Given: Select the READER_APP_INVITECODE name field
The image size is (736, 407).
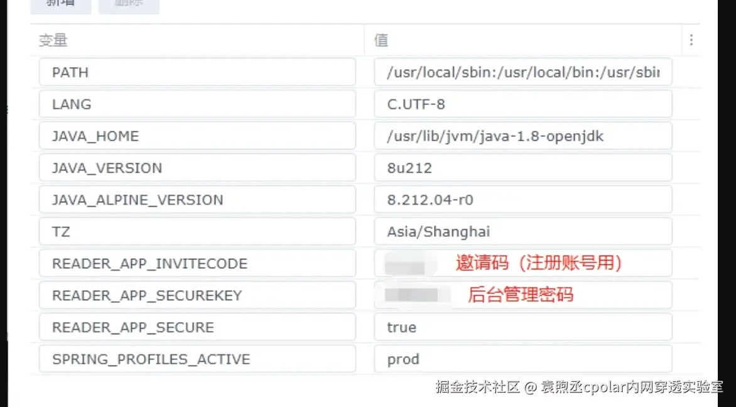Looking at the screenshot, I should [x=197, y=264].
